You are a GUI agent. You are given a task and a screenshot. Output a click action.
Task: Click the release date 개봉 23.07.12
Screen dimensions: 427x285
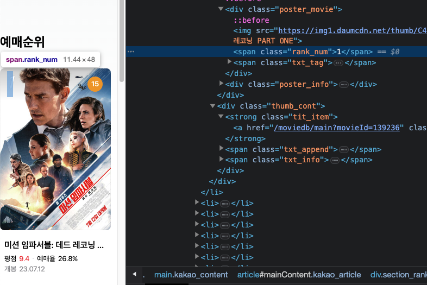(x=24, y=269)
